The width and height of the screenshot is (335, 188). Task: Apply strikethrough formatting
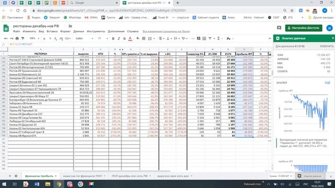pyautogui.click(x=125, y=39)
